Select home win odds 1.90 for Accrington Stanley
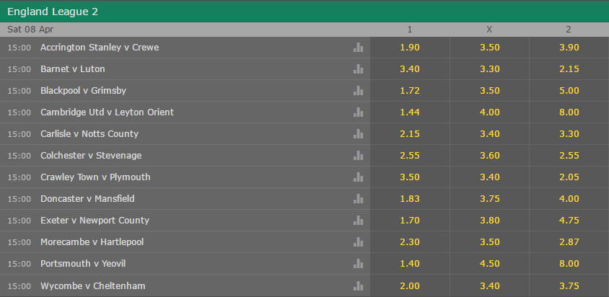This screenshot has height=297, width=609. 410,48
